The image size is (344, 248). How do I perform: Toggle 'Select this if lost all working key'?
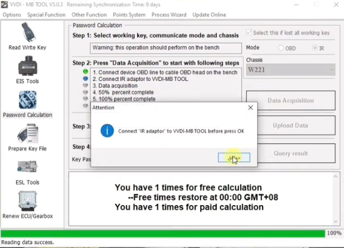(249, 33)
